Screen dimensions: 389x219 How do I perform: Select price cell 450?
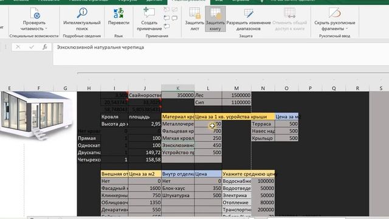click(208, 145)
